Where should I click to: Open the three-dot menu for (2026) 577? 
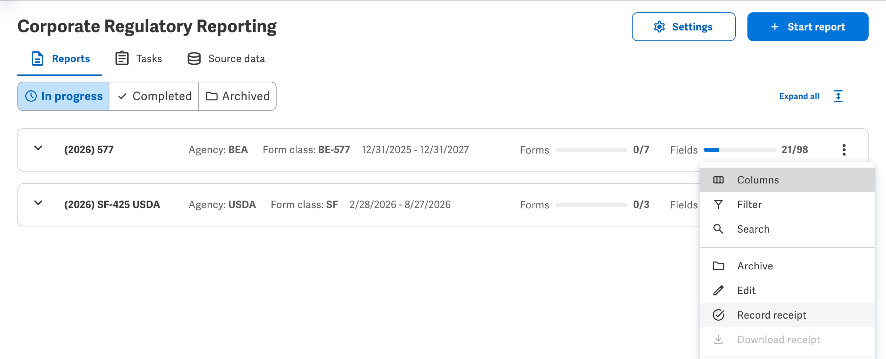(x=844, y=150)
